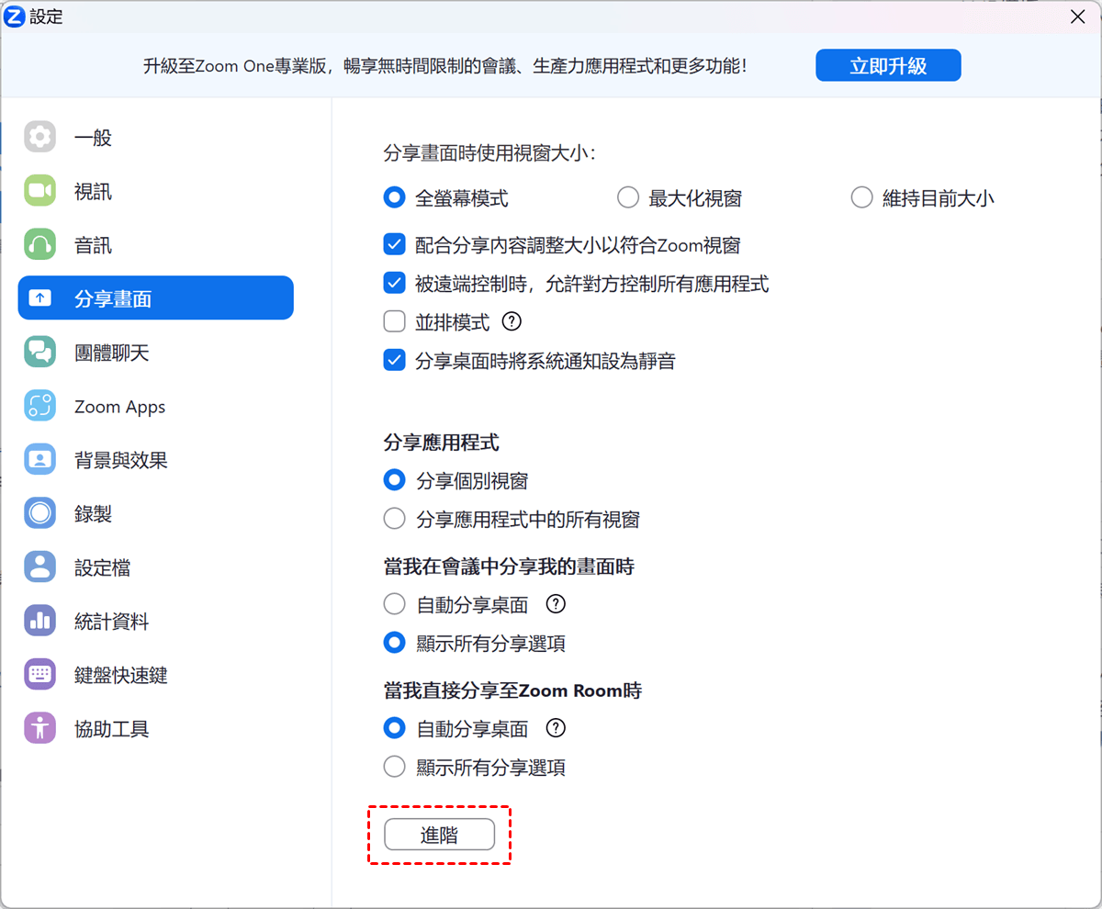
Task: Click the Zoom Apps icon
Action: [x=39, y=406]
